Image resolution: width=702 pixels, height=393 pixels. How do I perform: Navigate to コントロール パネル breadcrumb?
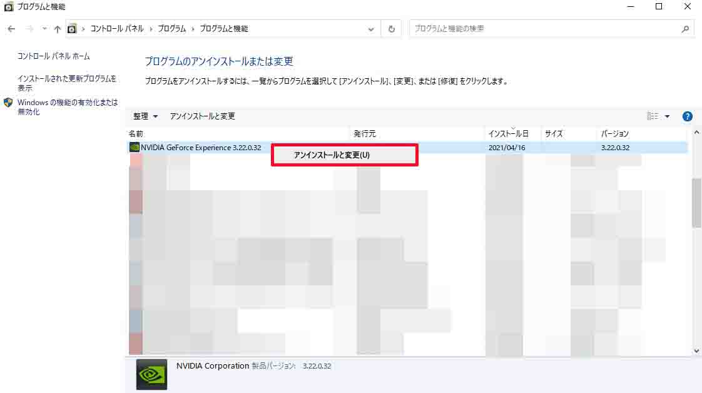click(x=117, y=29)
